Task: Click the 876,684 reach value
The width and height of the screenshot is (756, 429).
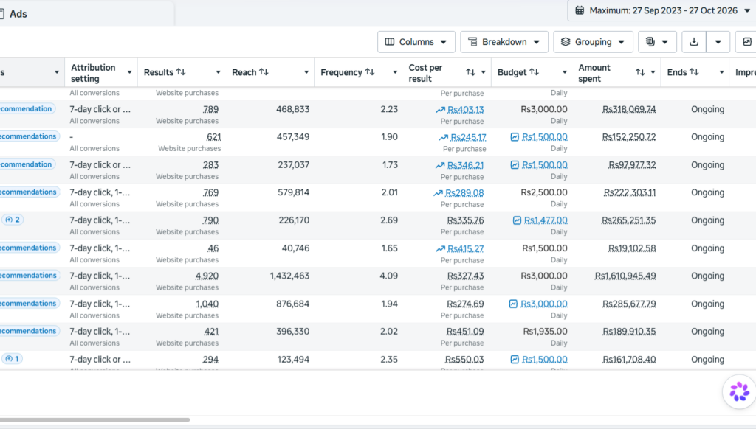Action: click(x=292, y=304)
